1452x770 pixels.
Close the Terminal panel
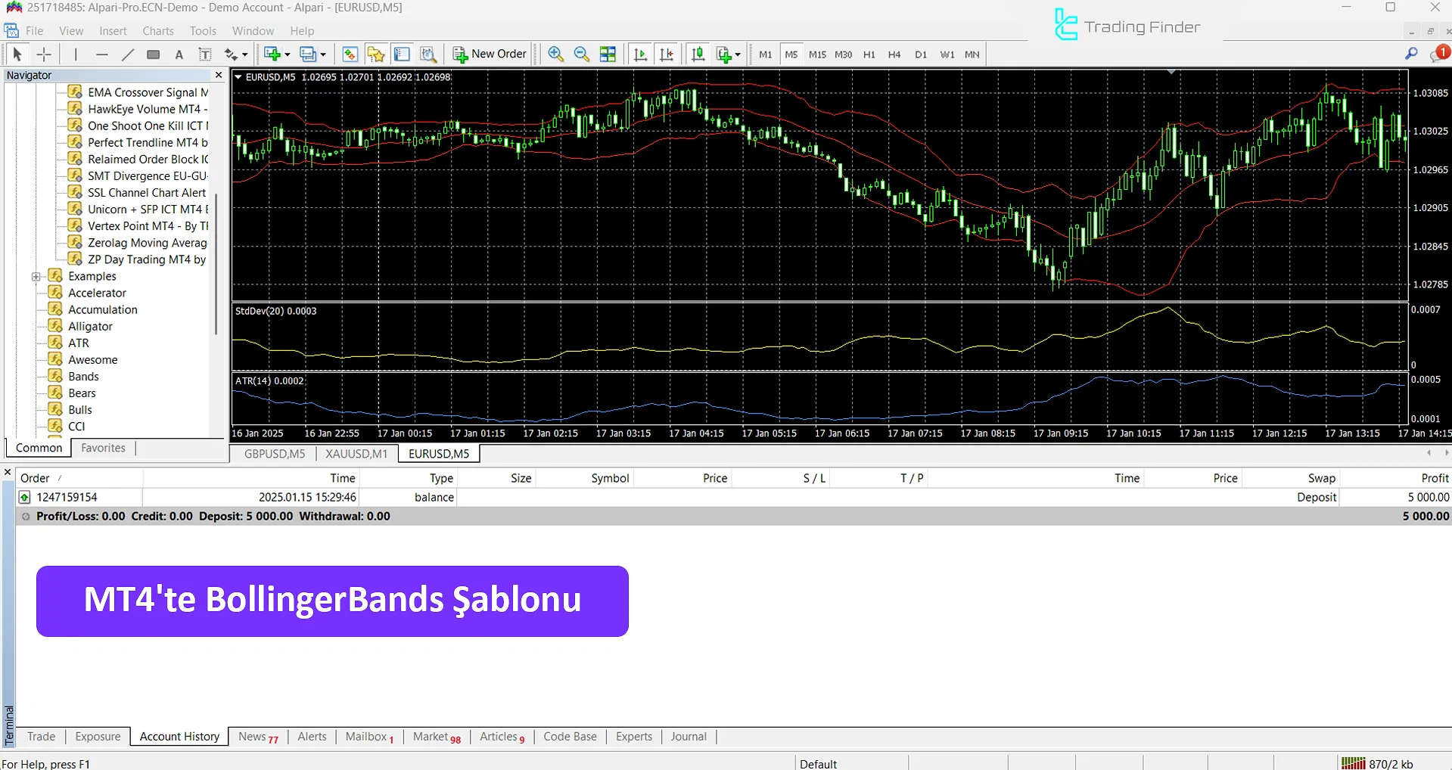click(8, 473)
